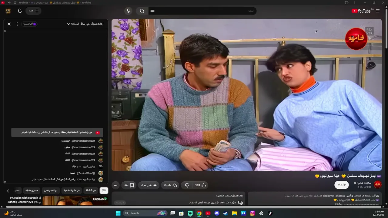
Task: Open the account avatar menu
Action: click(x=8, y=11)
